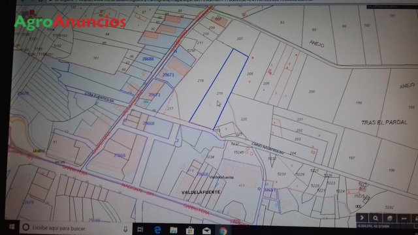Viewport: 418px width, 235px height.
Task: Open the map layers tool
Action: (389, 219)
